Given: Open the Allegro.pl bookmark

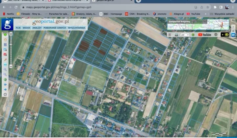Looking at the screenshot, I should pos(176,14).
